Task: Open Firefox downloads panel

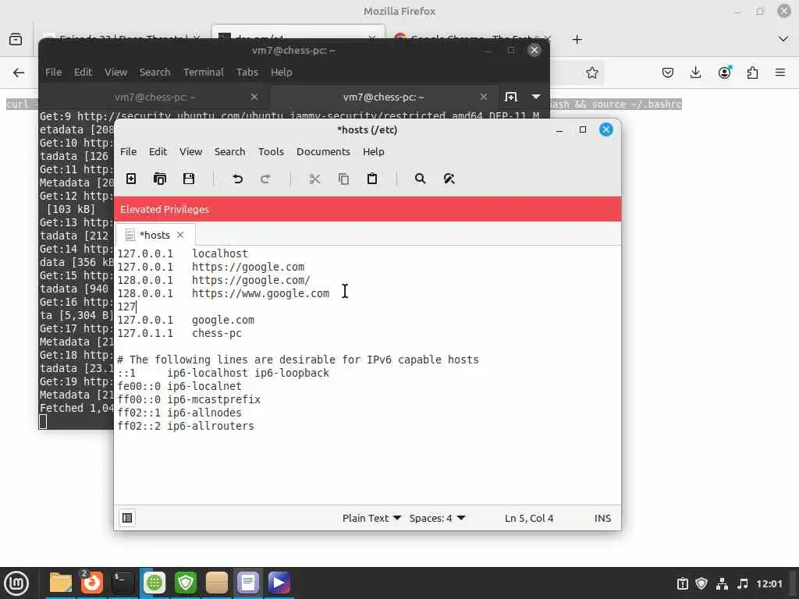Action: [x=695, y=73]
